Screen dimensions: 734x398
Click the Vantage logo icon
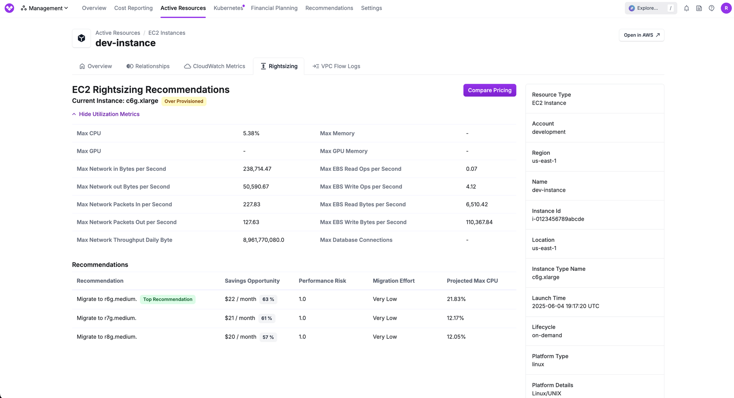point(9,8)
